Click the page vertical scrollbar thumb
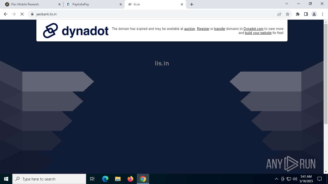The height and width of the screenshot is (184, 328). pyautogui.click(x=326, y=74)
